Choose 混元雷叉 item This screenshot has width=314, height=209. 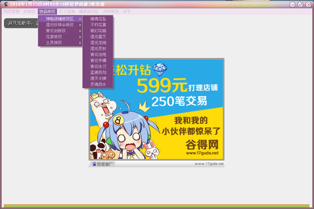[98, 37]
